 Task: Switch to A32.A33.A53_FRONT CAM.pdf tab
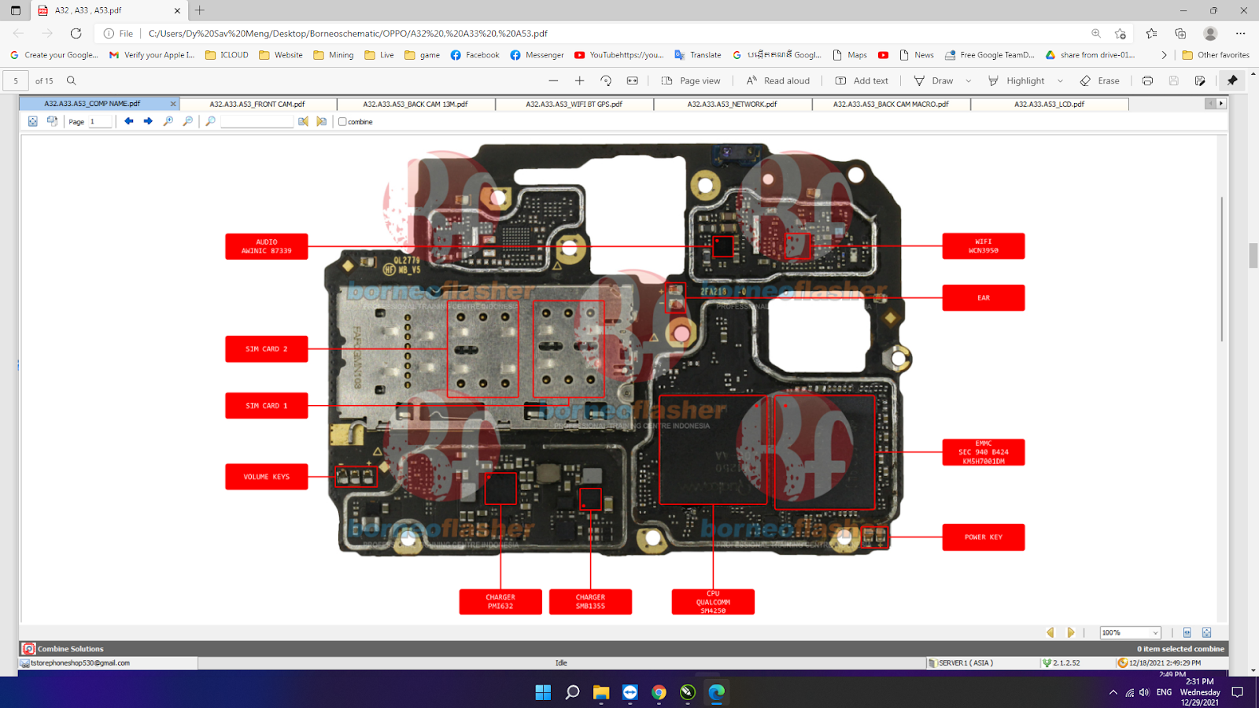257,104
